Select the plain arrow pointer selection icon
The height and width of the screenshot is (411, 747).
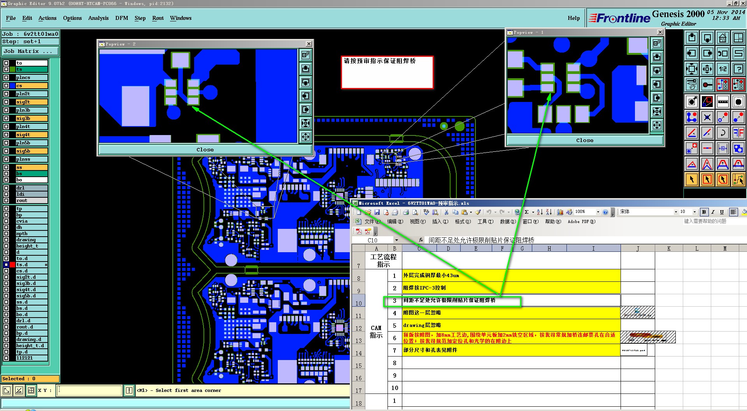coord(692,179)
